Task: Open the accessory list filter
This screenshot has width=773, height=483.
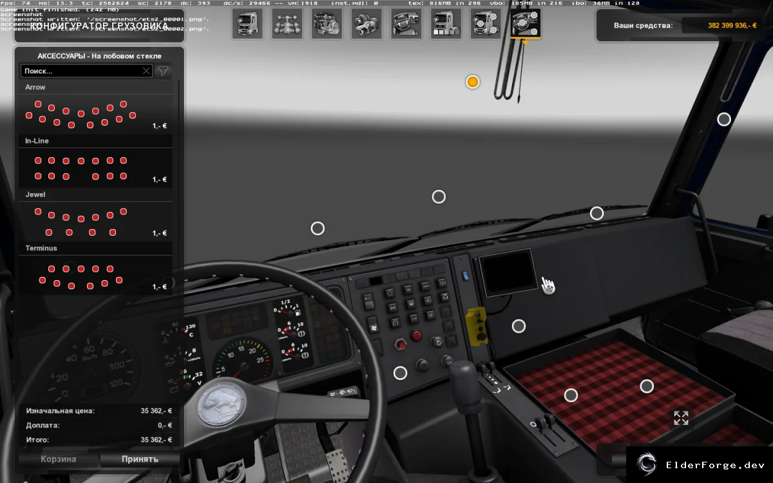Action: pyautogui.click(x=164, y=71)
